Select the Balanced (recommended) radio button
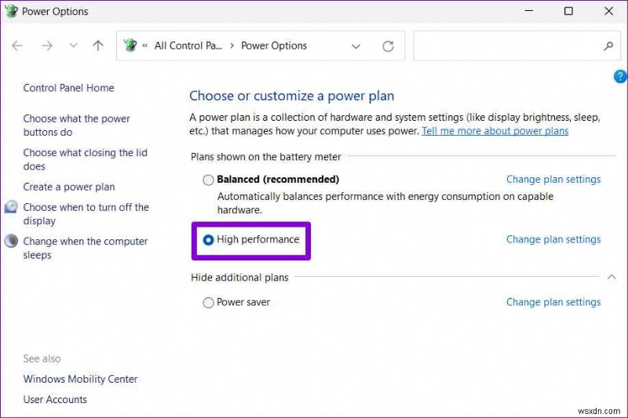Viewport: 628px width, 418px height. click(x=208, y=180)
